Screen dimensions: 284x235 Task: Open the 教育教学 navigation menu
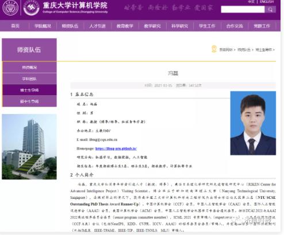click(125, 26)
